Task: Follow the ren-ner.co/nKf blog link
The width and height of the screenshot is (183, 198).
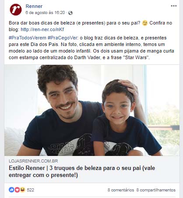Action: point(42,29)
